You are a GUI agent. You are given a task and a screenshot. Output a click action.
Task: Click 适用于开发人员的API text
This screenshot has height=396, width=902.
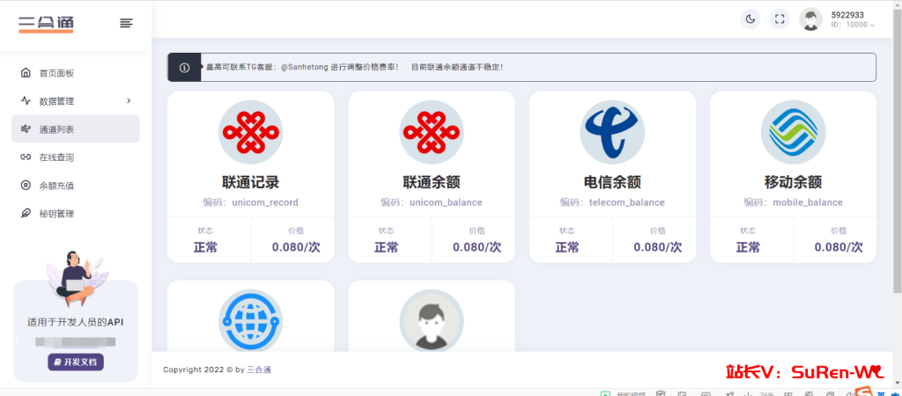tap(76, 322)
